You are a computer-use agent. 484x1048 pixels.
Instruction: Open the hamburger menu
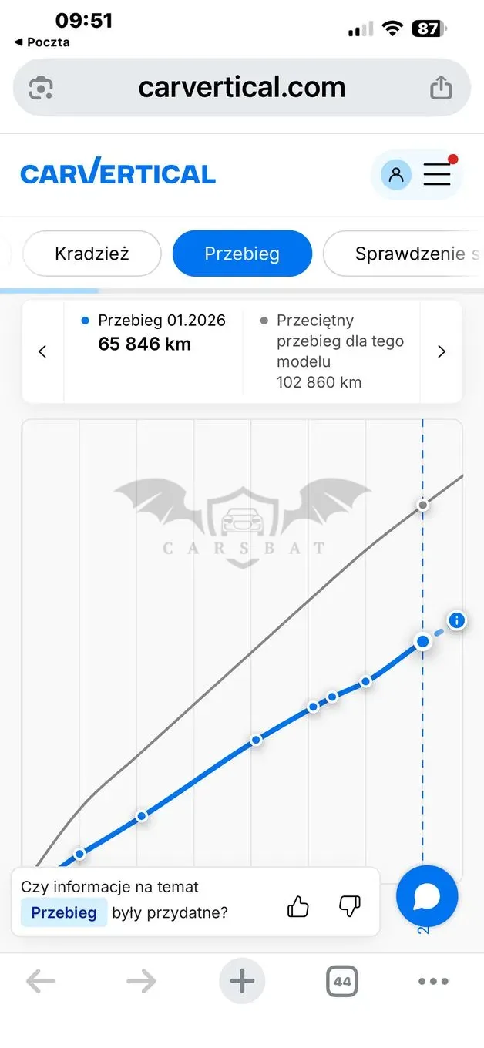click(x=437, y=174)
